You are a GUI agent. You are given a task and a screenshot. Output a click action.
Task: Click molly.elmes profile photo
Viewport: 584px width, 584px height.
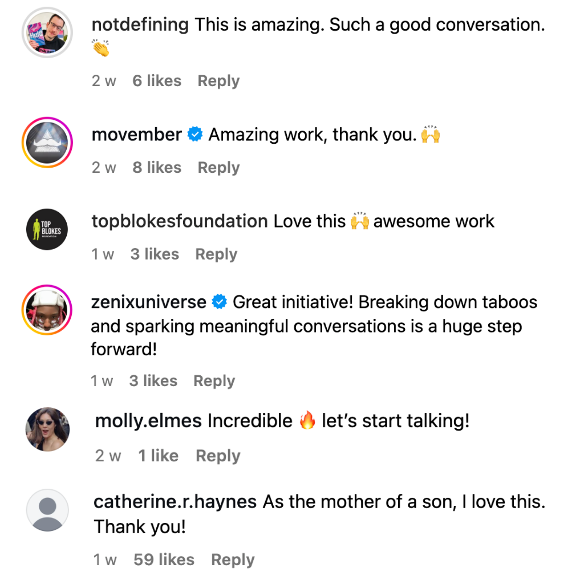pos(48,429)
